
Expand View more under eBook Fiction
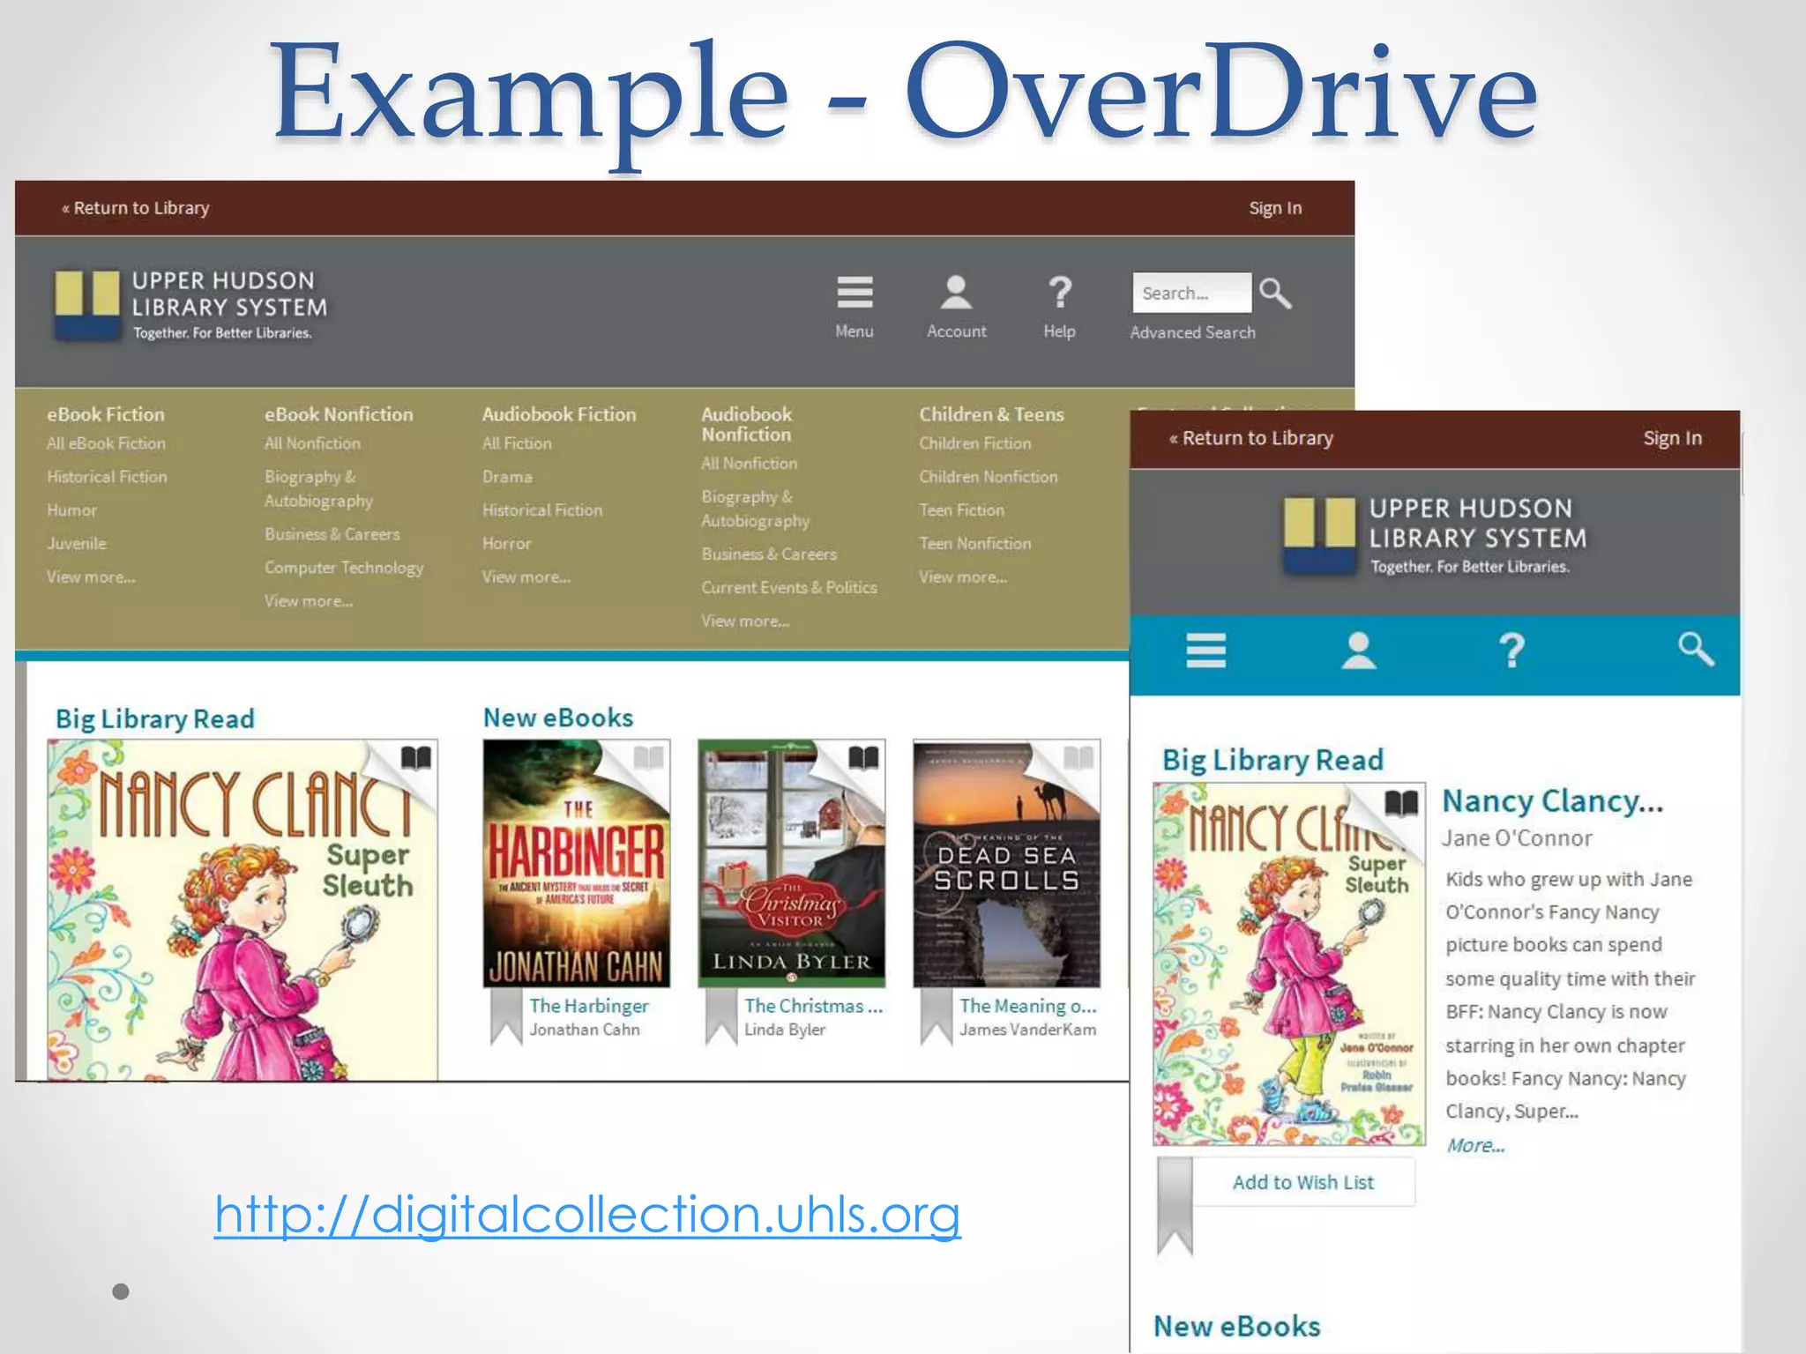91,577
